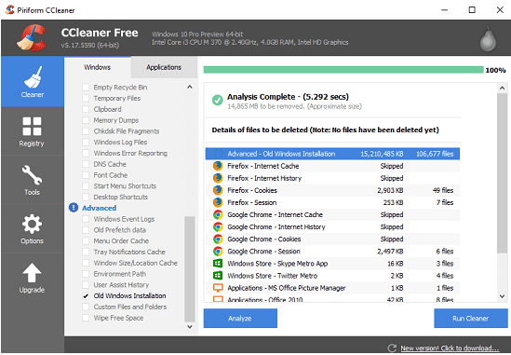Tick Custom Files and Folders checkbox
511x355 pixels.
click(86, 307)
